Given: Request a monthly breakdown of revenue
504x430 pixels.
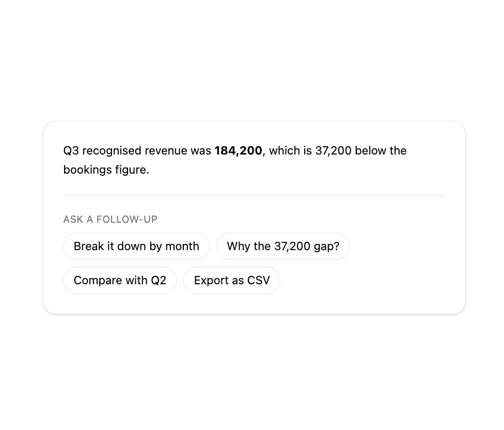Looking at the screenshot, I should coord(136,247).
